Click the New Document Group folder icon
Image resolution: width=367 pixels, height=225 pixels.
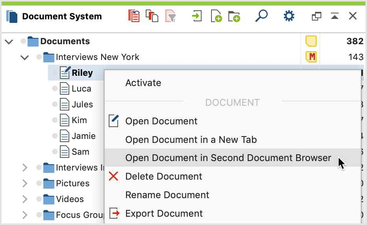(x=234, y=16)
